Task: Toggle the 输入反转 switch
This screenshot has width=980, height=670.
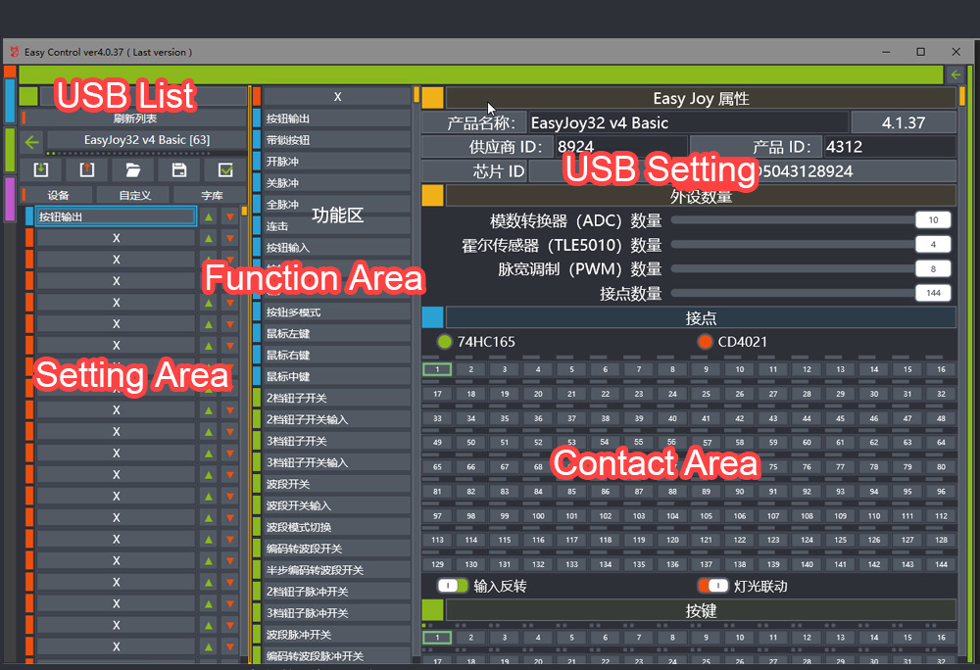Action: (453, 586)
